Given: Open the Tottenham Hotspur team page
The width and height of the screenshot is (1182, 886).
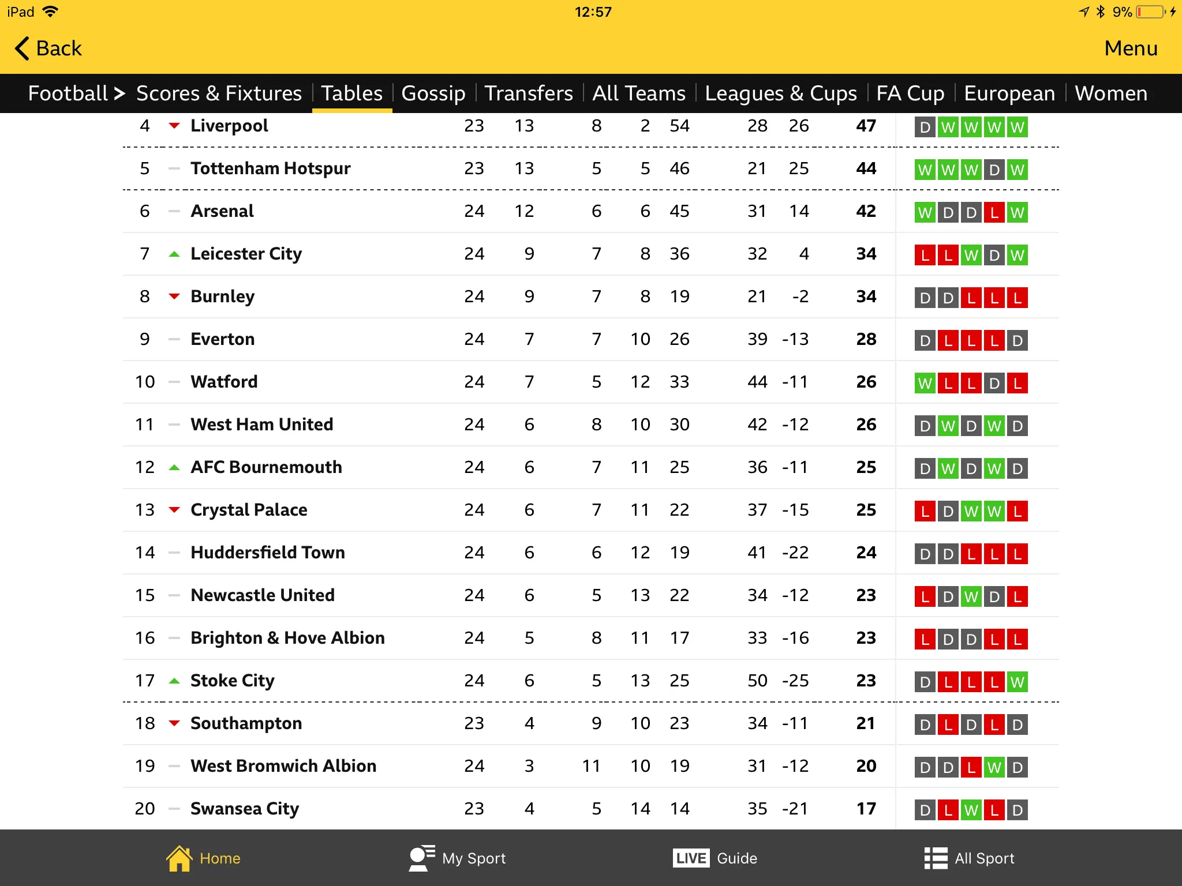Looking at the screenshot, I should pos(270,168).
